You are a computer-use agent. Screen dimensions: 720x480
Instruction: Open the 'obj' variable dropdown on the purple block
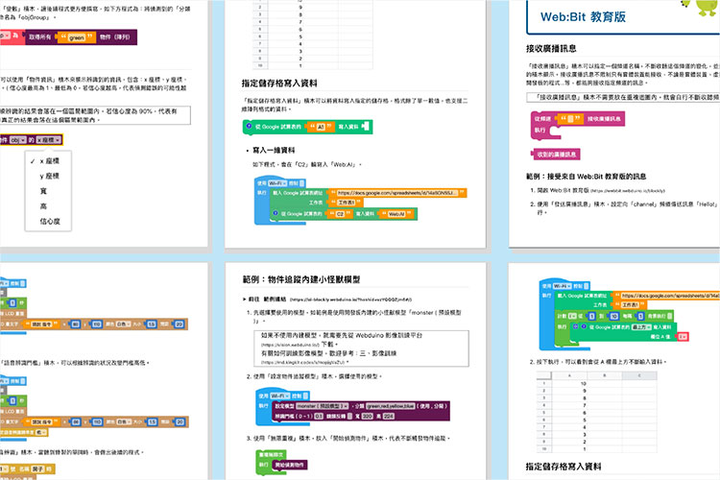tap(18, 139)
